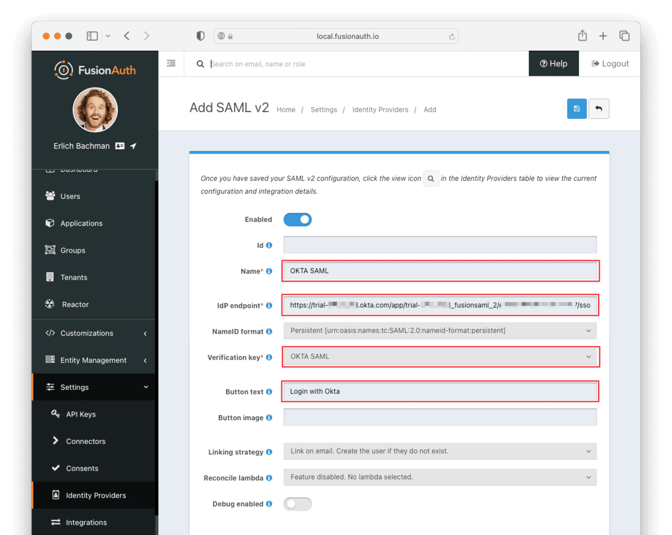Click the Button image input field
Image resolution: width=672 pixels, height=535 pixels.
click(440, 417)
